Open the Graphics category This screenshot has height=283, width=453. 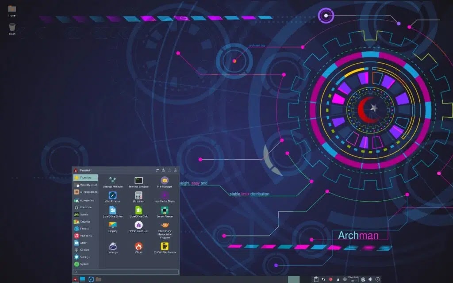pos(85,222)
